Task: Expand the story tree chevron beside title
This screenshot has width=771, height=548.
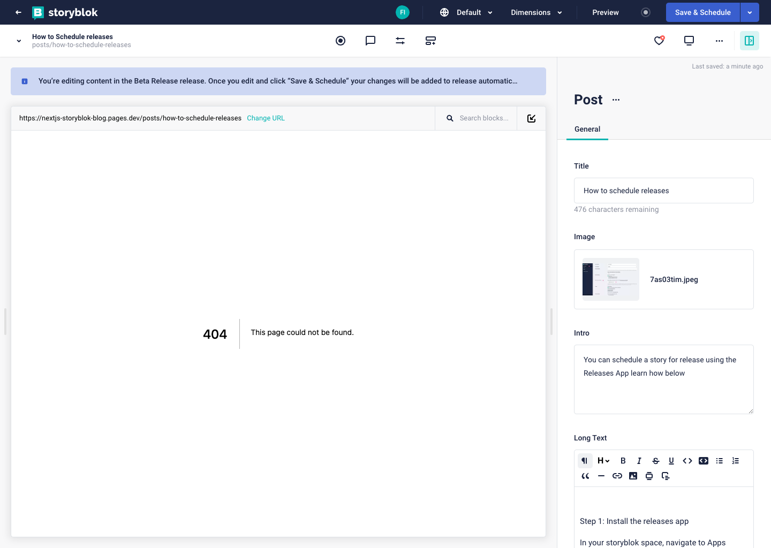Action: (x=19, y=41)
